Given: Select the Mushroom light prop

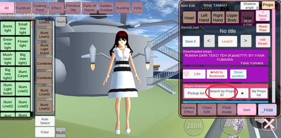Looking at the screenshot, I should coord(8,59).
